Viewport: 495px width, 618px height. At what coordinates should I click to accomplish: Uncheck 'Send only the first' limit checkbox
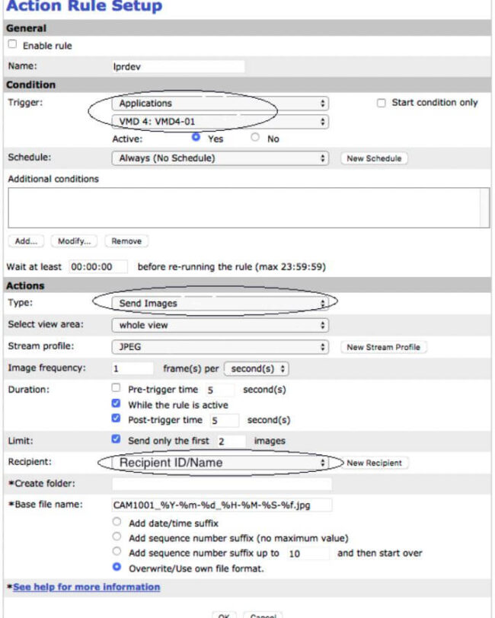[116, 438]
